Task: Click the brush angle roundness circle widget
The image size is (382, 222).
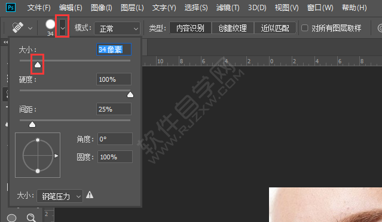Action: click(38, 155)
